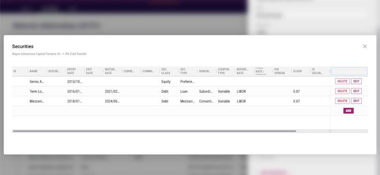Edit the Mezzanine security row

356,101
